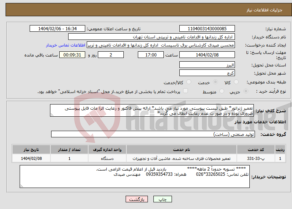
Task: Click the service group field تولید صنعتی
Action: click(x=153, y=134)
